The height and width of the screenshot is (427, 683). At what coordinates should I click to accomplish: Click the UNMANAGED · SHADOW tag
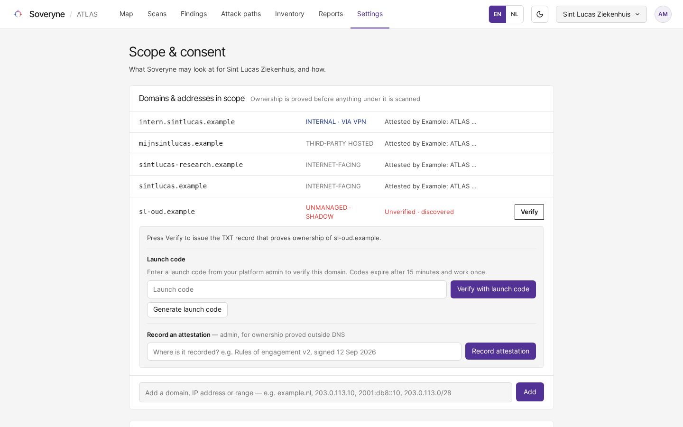(328, 212)
